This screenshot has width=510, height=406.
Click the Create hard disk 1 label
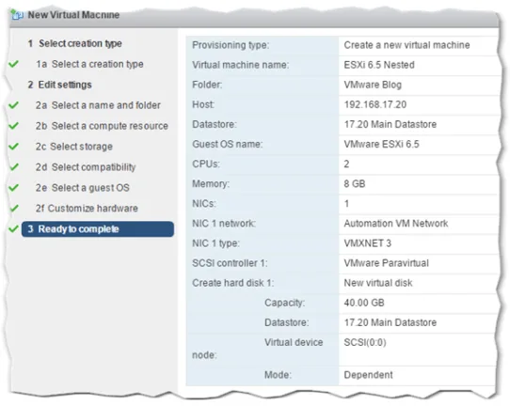pyautogui.click(x=232, y=283)
